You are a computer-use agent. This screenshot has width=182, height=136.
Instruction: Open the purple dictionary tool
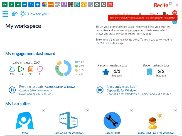tap(64, 4)
